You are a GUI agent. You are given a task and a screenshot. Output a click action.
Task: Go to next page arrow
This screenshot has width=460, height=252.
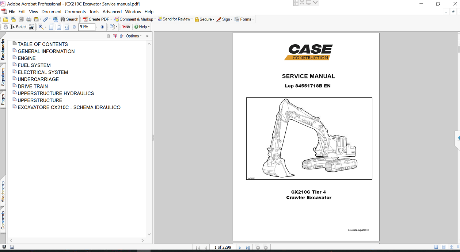pos(240,248)
